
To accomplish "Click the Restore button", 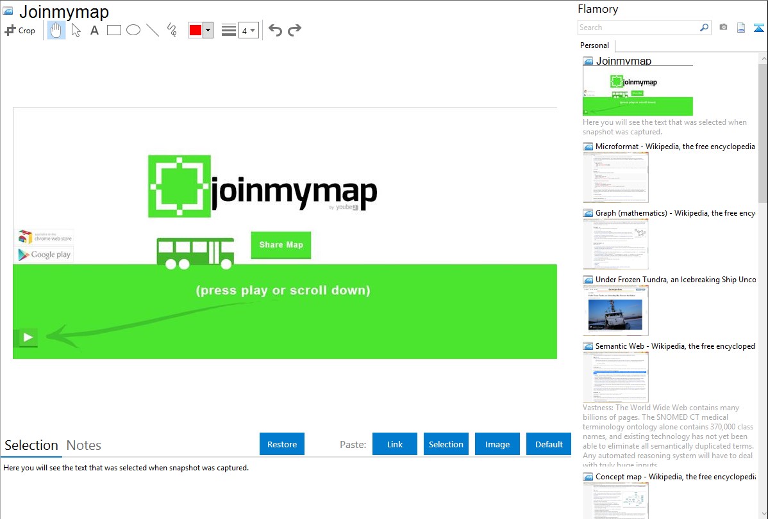I will point(282,444).
